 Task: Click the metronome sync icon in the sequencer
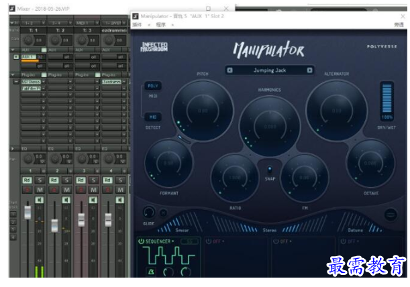click(151, 272)
